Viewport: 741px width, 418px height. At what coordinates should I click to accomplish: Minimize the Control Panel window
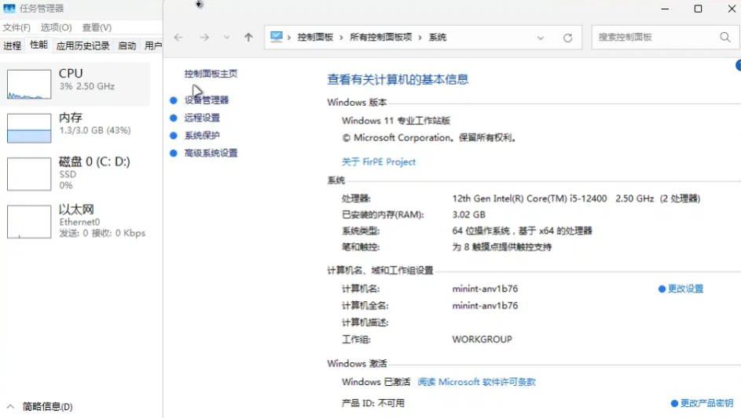(x=665, y=9)
